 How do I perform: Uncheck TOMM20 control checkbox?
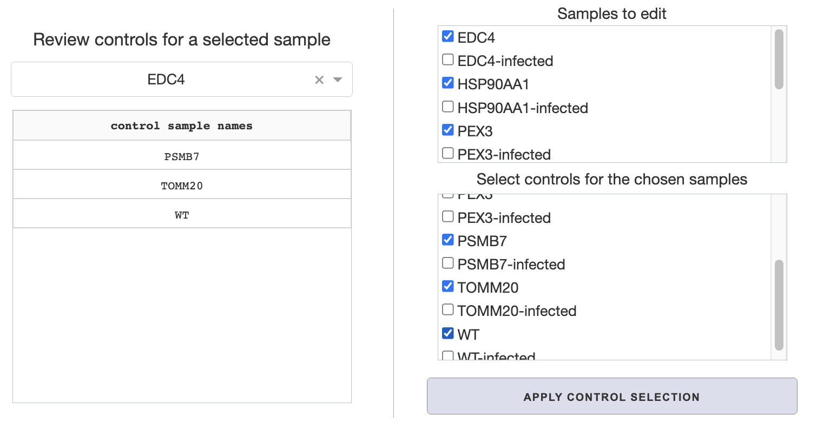pyautogui.click(x=447, y=286)
